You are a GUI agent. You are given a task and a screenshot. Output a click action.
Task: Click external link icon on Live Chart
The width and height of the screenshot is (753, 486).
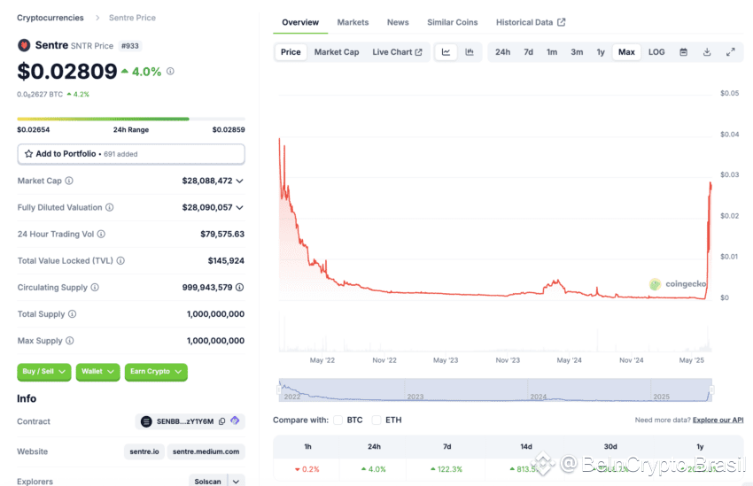click(419, 52)
